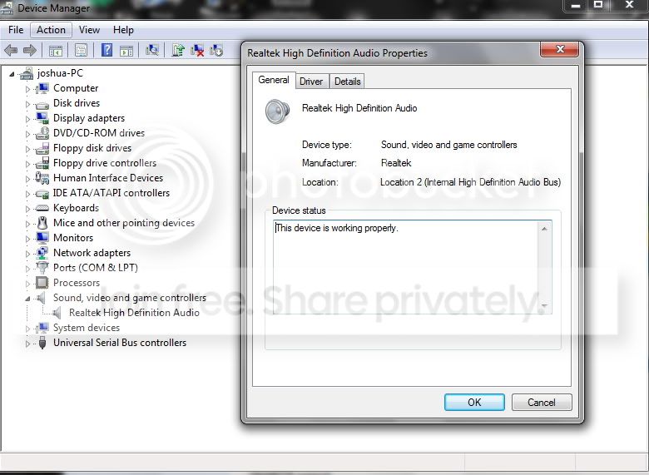Select the Processors tree item
Image resolution: width=649 pixels, height=475 pixels.
[x=77, y=283]
